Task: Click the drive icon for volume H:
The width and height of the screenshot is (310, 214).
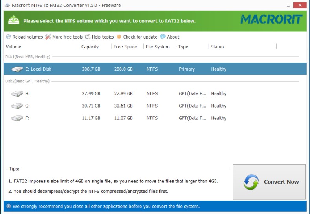Action: [x=17, y=93]
